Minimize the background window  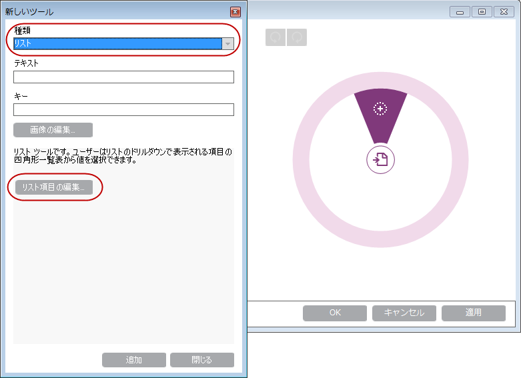[460, 12]
